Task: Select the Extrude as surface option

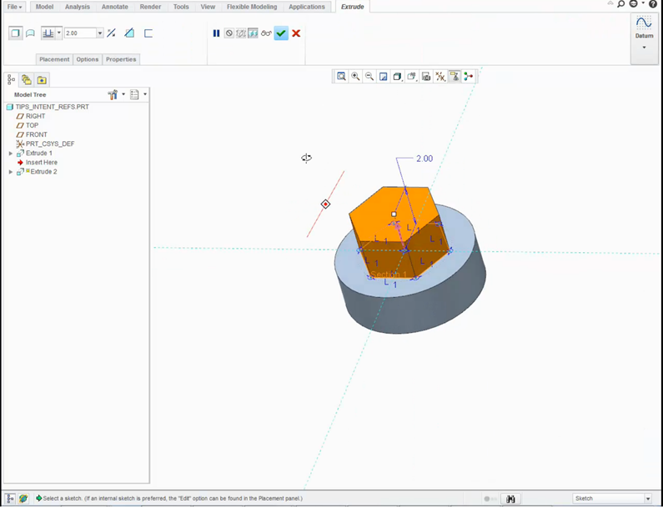Action: tap(31, 33)
